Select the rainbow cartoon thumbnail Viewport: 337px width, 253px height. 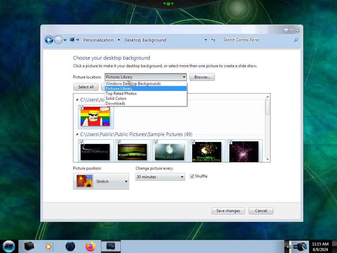click(x=95, y=116)
